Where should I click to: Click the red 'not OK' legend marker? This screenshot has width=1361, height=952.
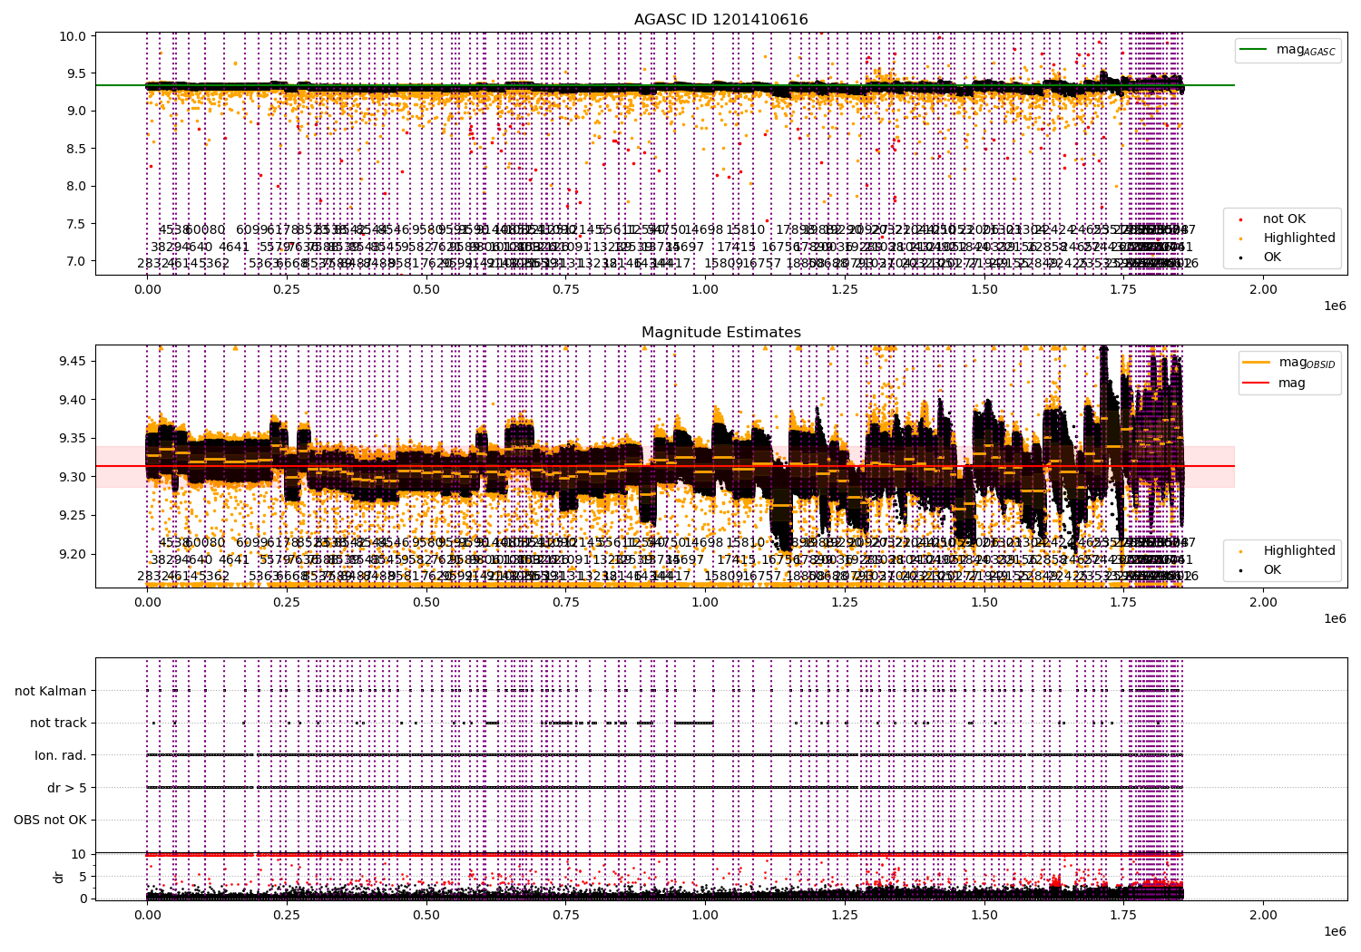(x=1241, y=219)
